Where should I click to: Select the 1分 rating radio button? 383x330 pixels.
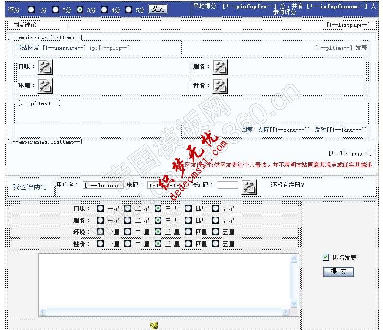coord(31,10)
